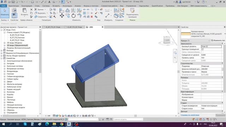Select the Rotate tool

pos(73,16)
